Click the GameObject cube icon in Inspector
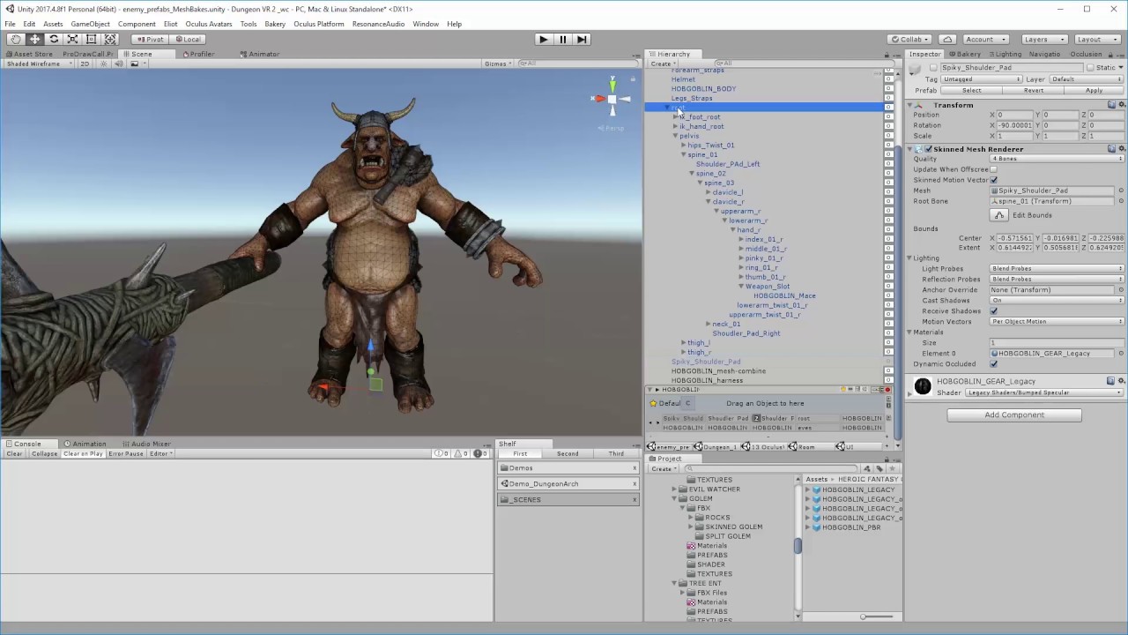Image resolution: width=1128 pixels, height=635 pixels. (x=916, y=71)
